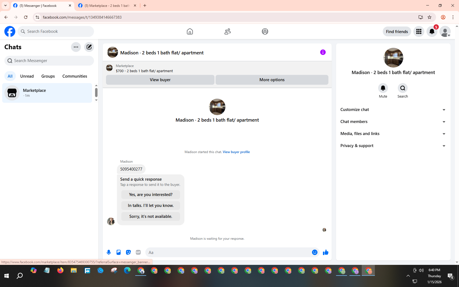This screenshot has height=287, width=459.
Task: Expand Privacy & support section
Action: (393, 146)
